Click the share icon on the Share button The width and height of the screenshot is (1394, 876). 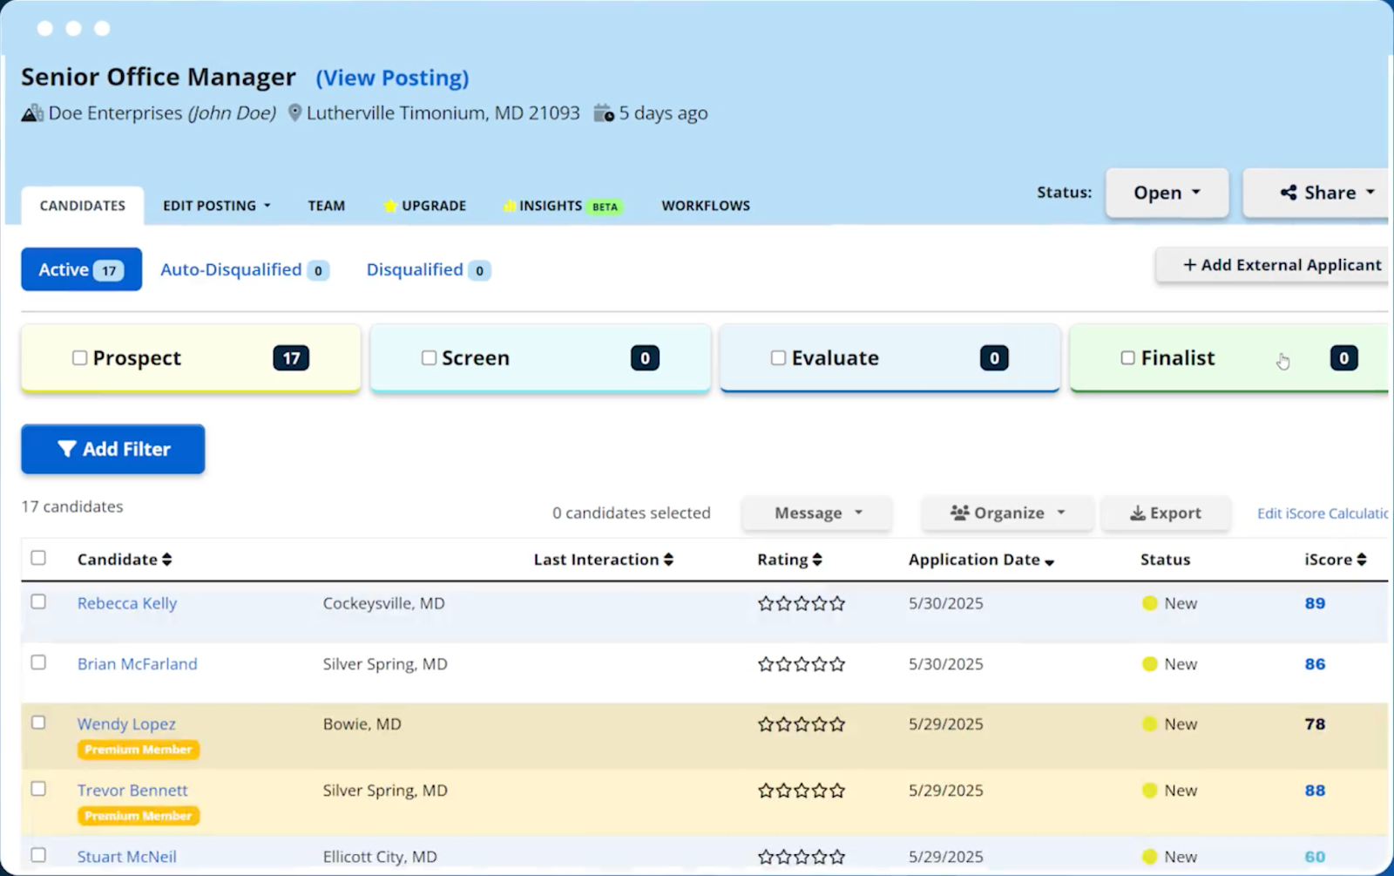click(1288, 193)
